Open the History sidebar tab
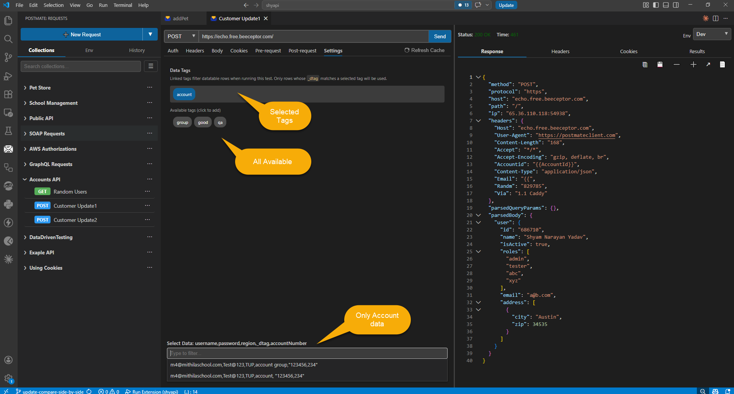The width and height of the screenshot is (734, 394). tap(137, 50)
